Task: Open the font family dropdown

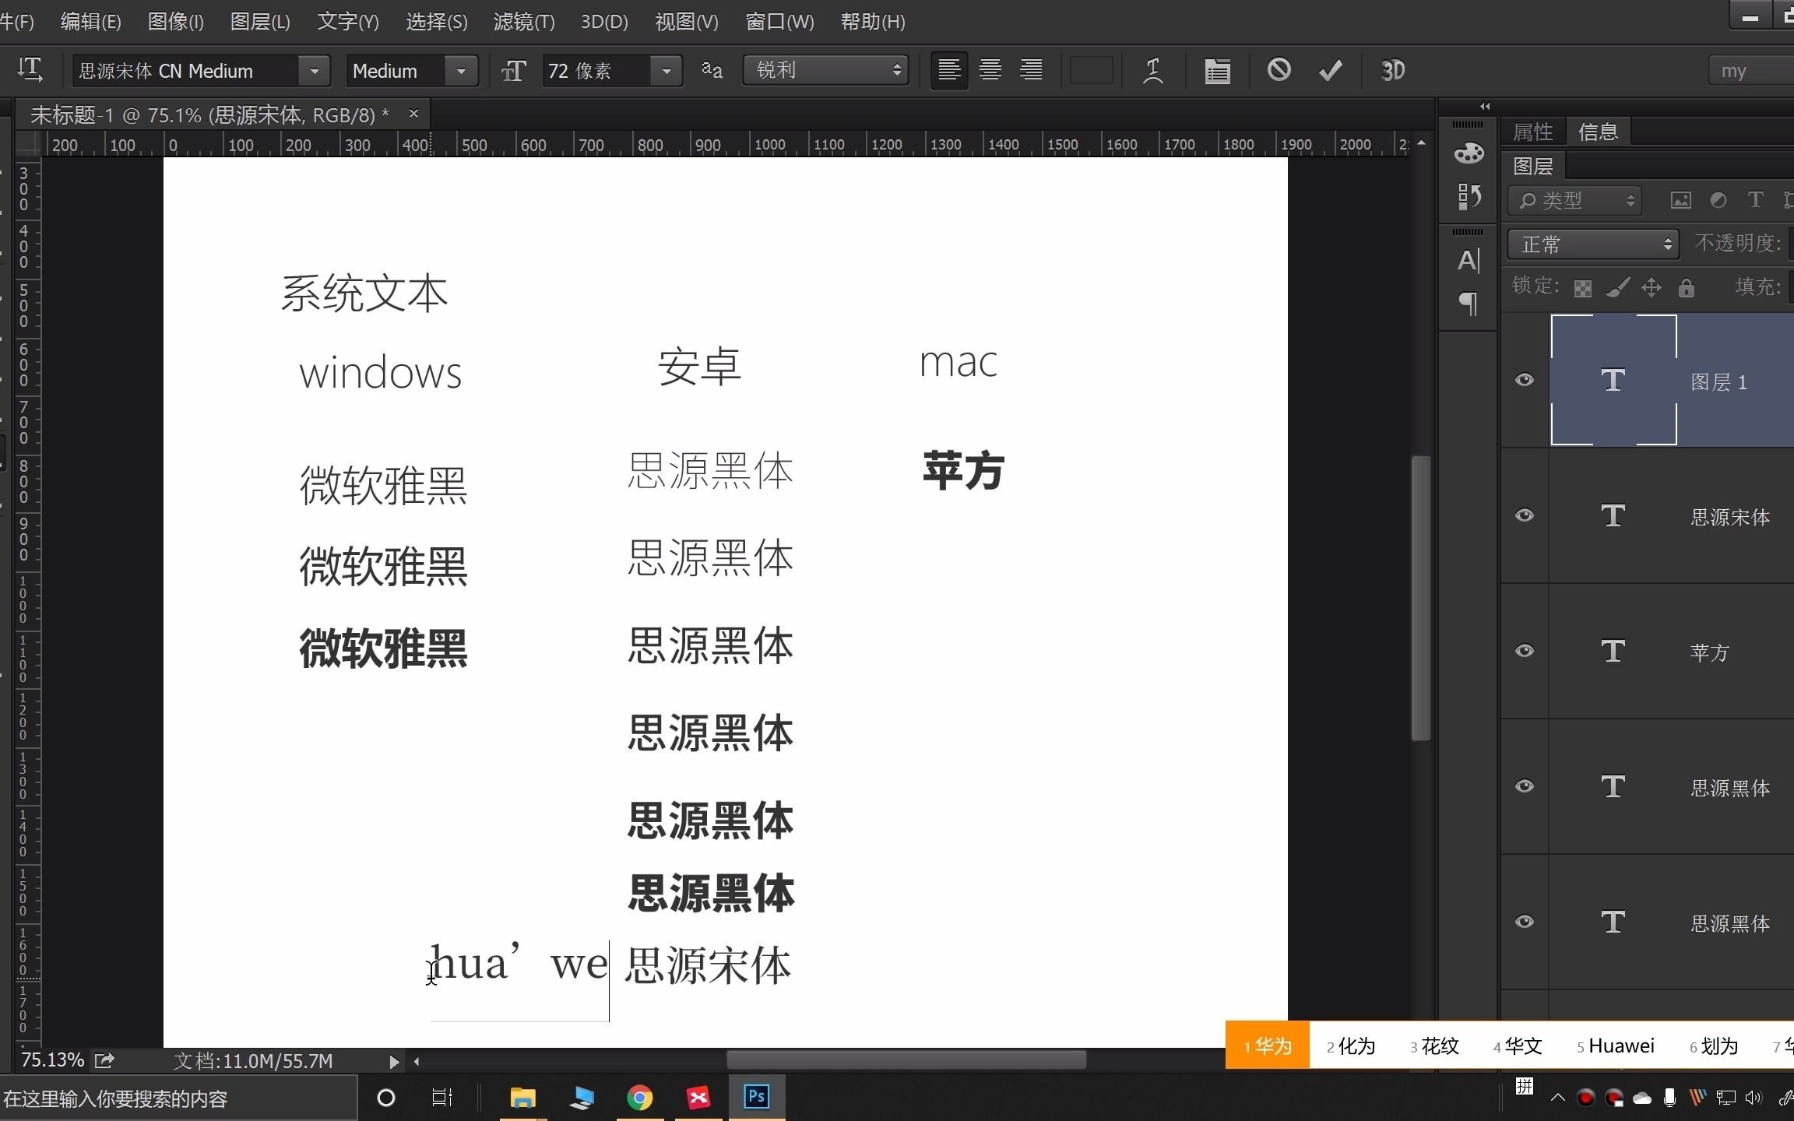Action: pos(315,71)
